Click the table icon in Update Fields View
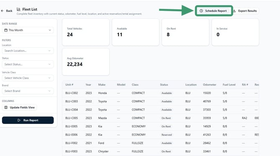The width and height of the screenshot is (280, 156). [x=6, y=107]
